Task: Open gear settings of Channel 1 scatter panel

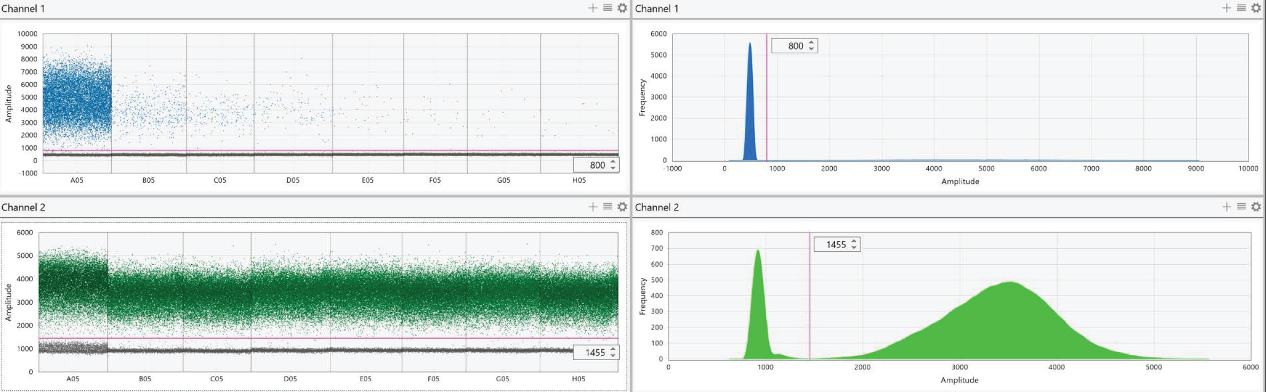Action: (x=622, y=8)
